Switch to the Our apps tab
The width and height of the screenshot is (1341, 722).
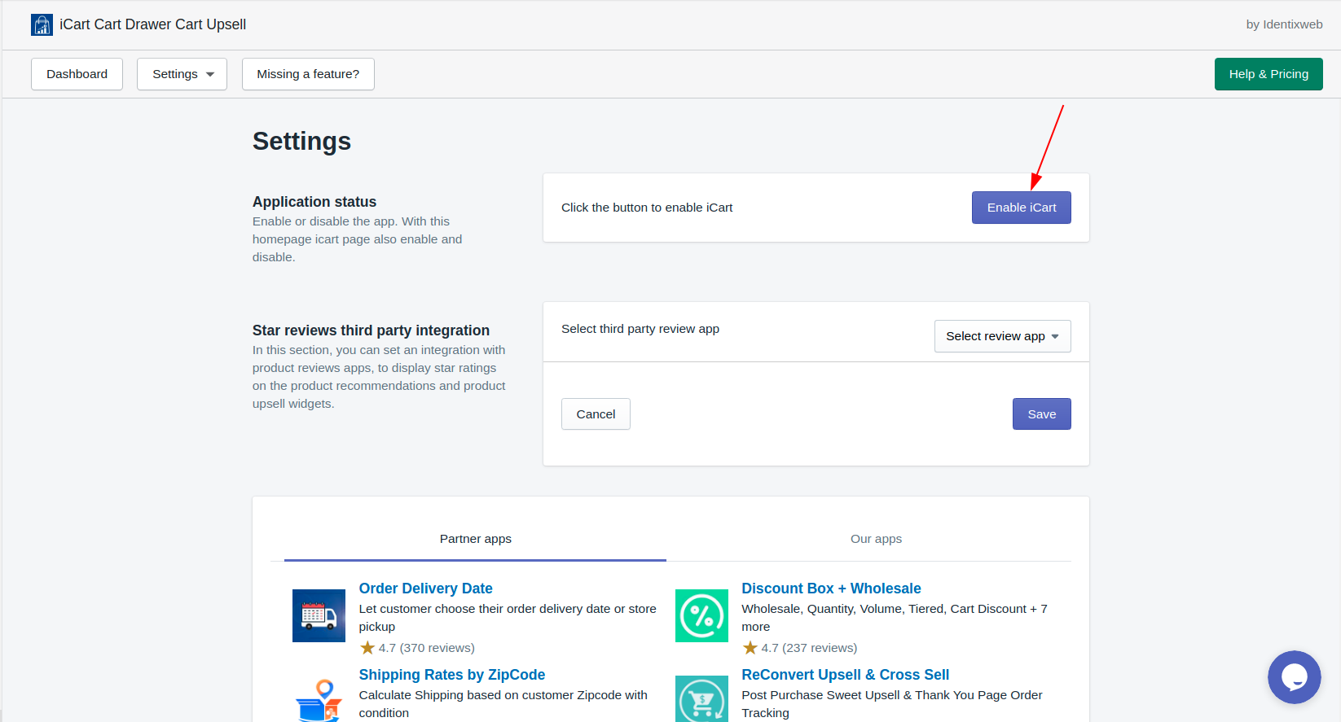876,539
